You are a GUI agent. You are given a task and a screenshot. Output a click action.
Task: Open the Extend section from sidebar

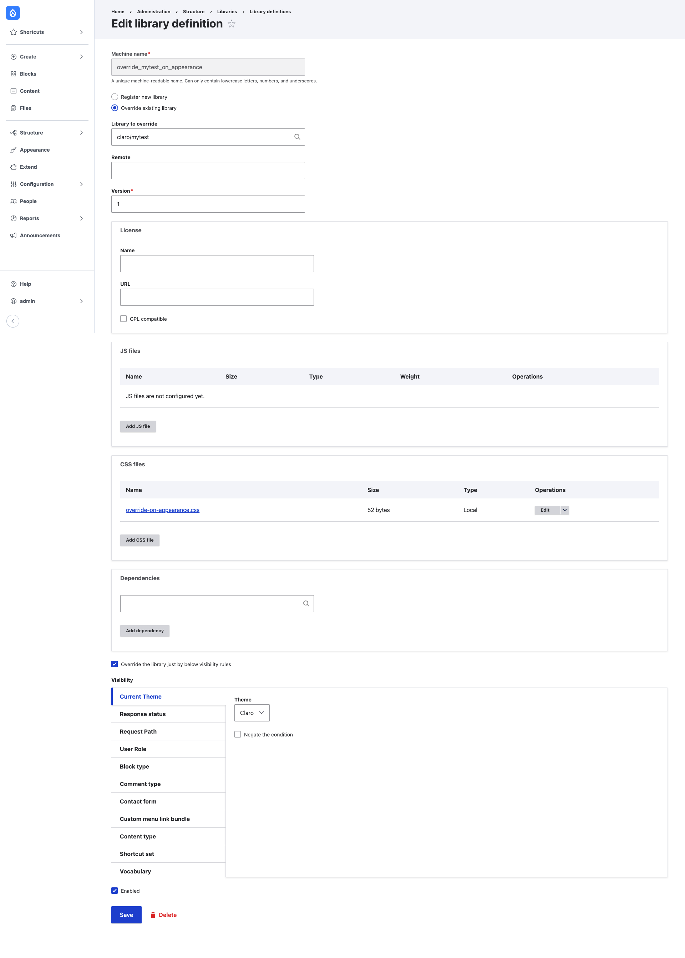[28, 167]
